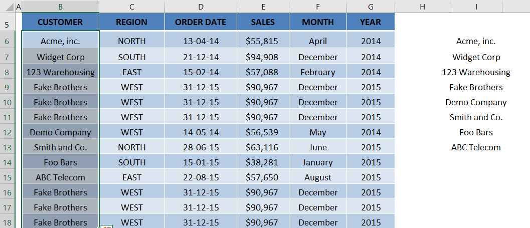Select the 22-08-15 order date cell

click(x=201, y=177)
